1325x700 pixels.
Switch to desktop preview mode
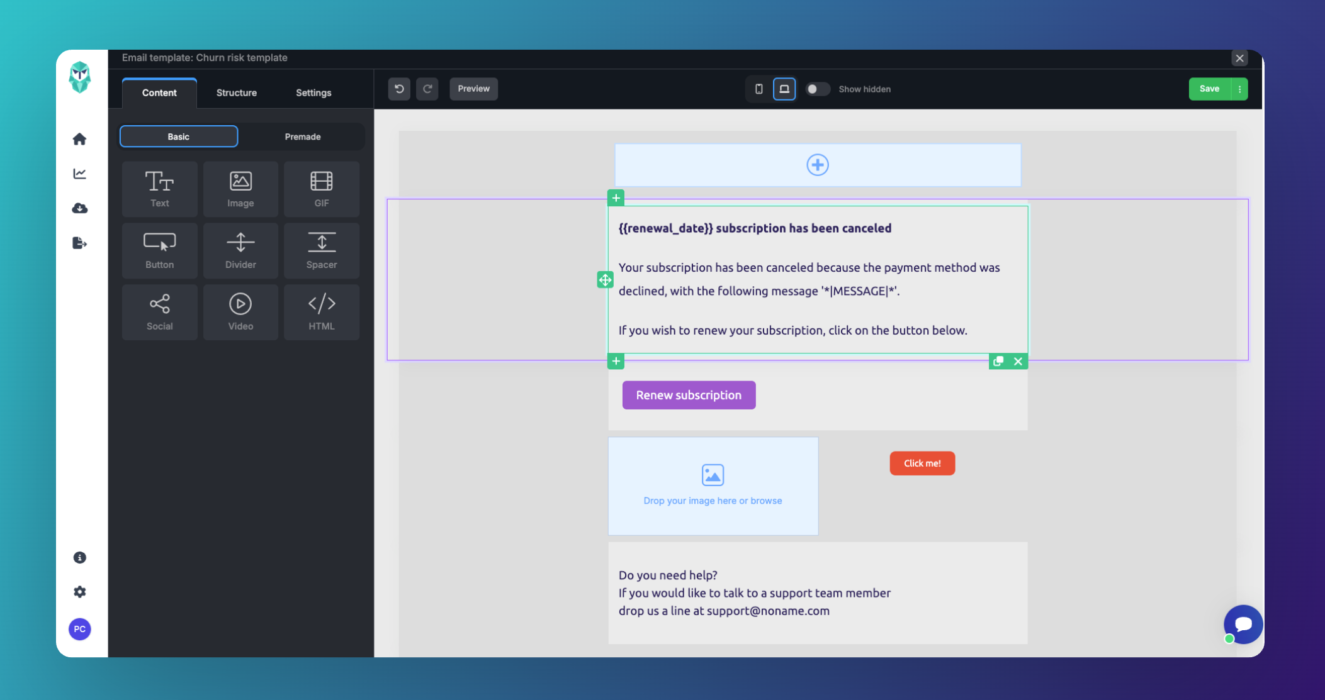(784, 89)
